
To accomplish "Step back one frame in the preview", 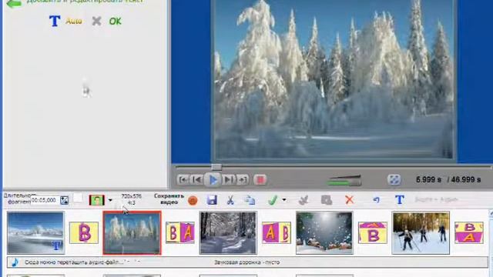I will point(197,180).
